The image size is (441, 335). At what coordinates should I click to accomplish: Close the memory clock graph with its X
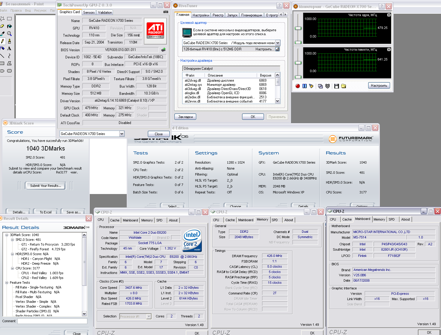[x=389, y=49]
